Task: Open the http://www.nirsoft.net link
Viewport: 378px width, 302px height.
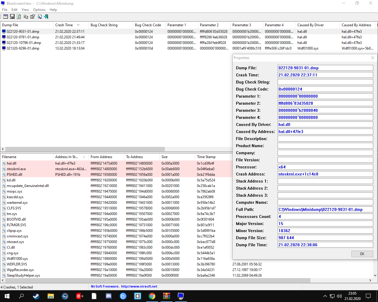Action: pos(139,286)
